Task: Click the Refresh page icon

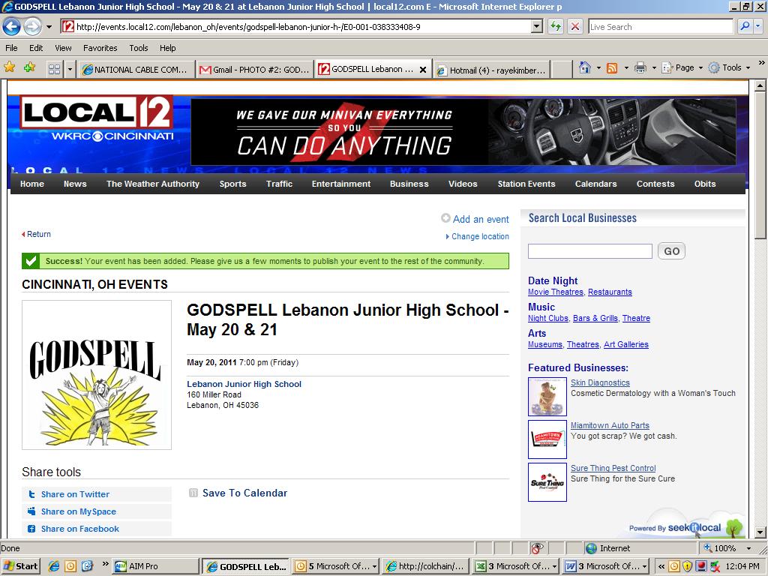Action: click(x=556, y=26)
